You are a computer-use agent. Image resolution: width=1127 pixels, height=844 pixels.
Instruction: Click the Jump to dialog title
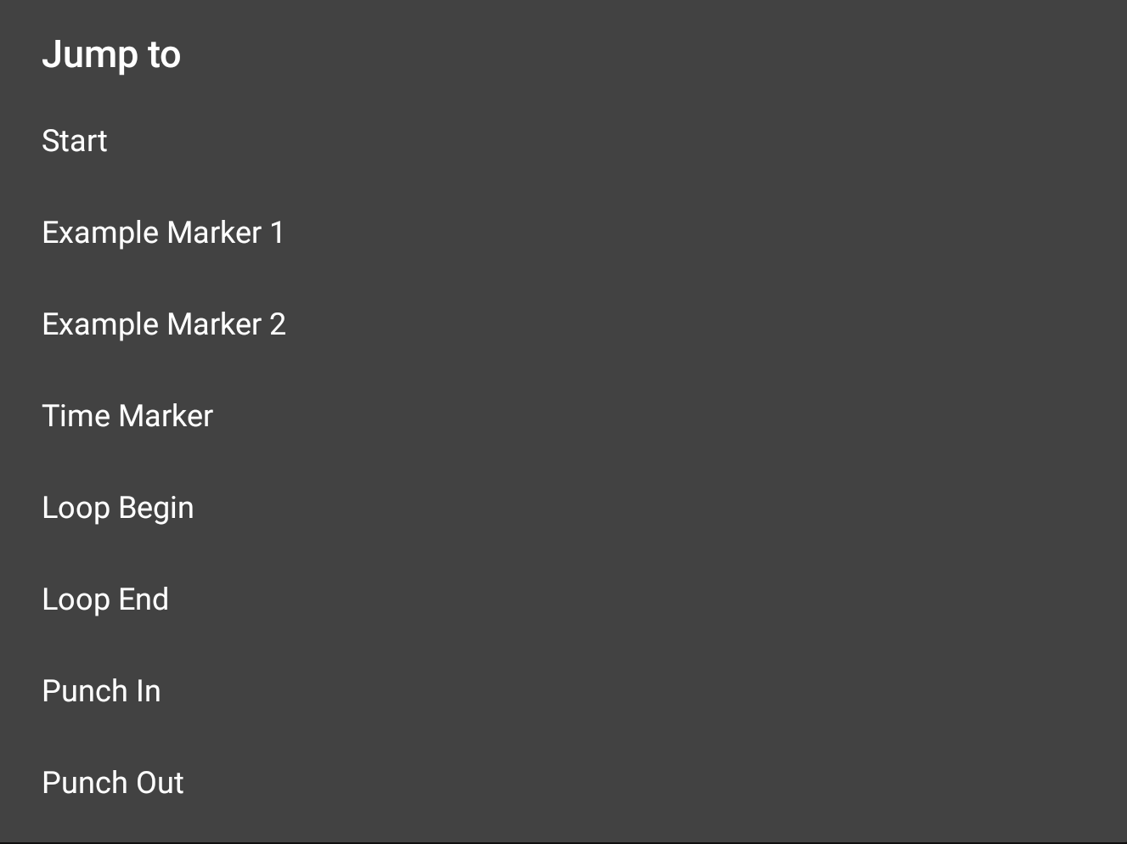coord(111,55)
